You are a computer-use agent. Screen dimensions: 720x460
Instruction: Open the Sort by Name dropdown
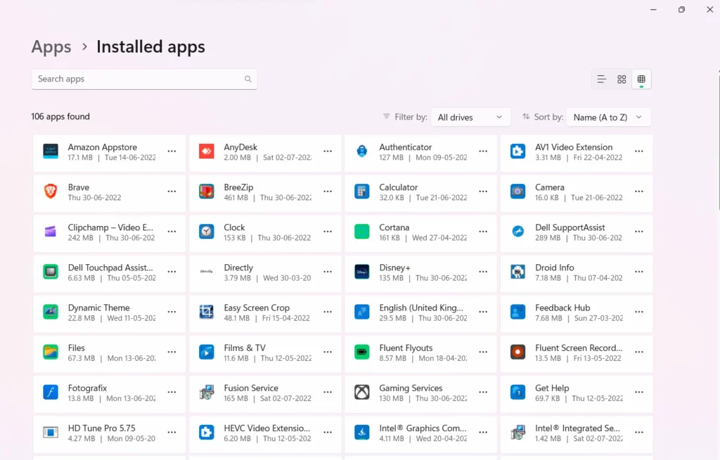click(608, 117)
